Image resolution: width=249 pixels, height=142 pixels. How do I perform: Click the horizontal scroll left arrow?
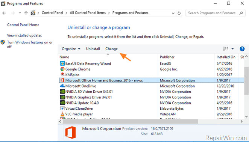coord(60,121)
